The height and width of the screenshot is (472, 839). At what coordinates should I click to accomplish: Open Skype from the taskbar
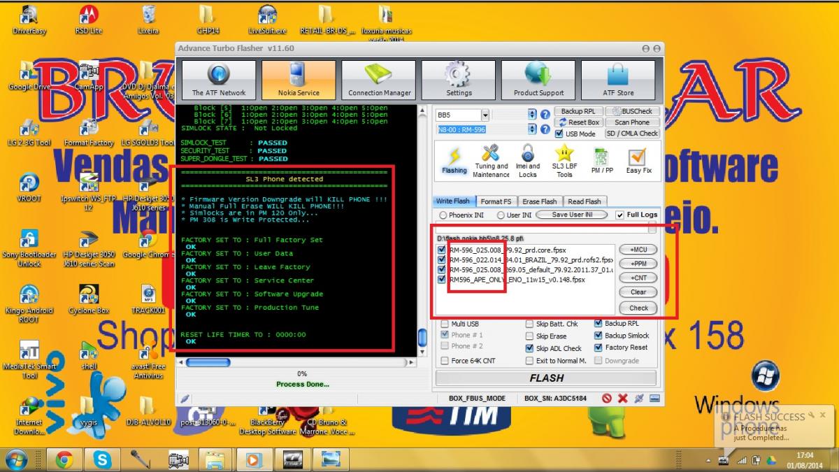point(102,459)
